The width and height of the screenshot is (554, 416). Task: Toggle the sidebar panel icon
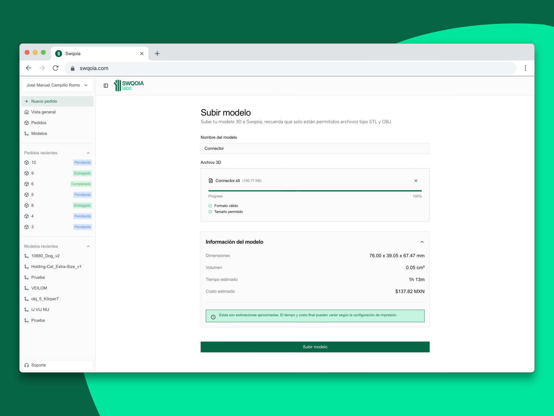tap(106, 86)
